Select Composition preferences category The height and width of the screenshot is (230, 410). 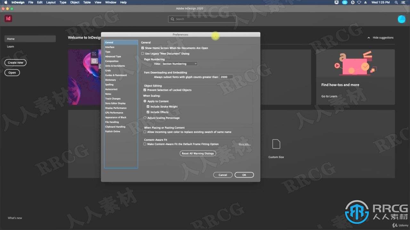coord(121,61)
